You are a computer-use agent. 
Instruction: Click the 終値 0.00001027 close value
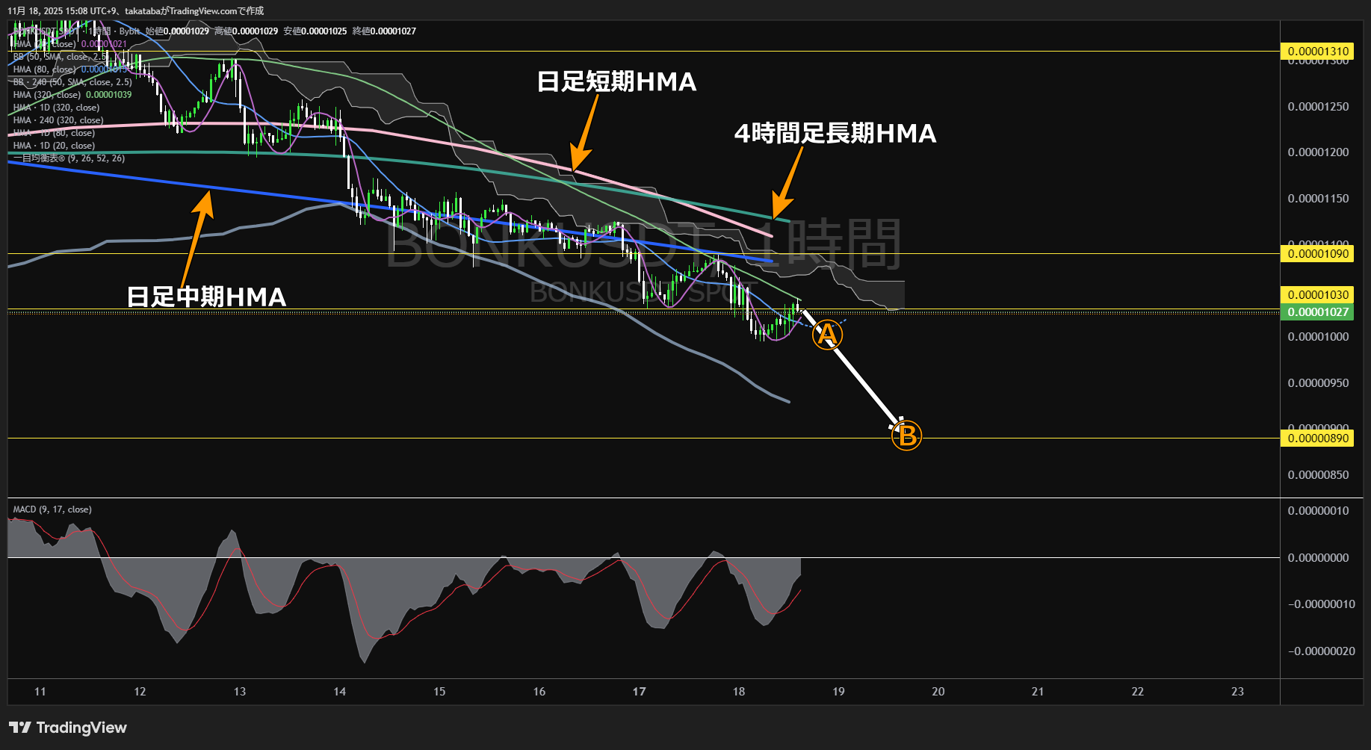pos(384,31)
